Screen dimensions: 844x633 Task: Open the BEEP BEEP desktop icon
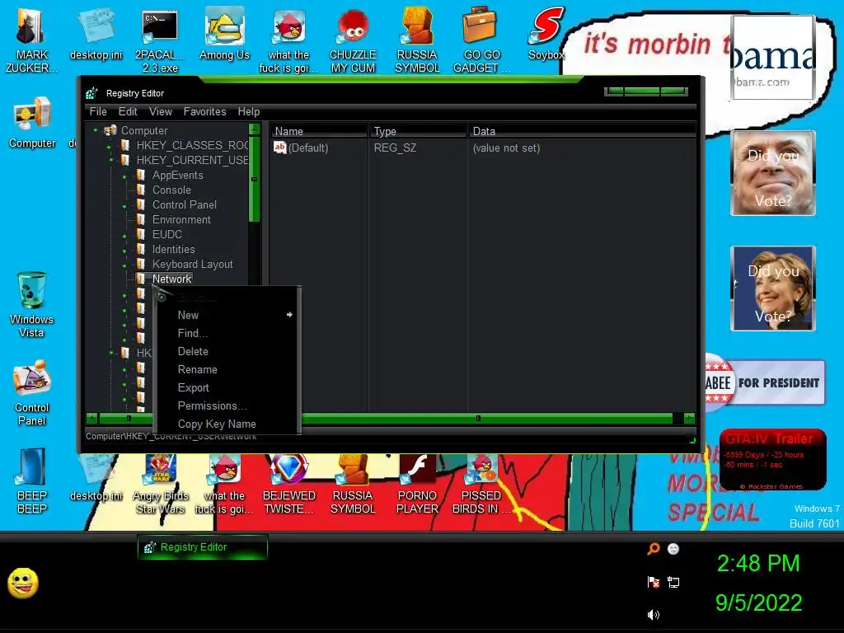(32, 481)
